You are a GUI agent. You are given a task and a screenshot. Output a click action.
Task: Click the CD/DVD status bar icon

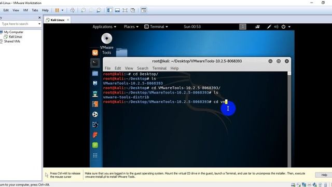pyautogui.click(x=299, y=185)
